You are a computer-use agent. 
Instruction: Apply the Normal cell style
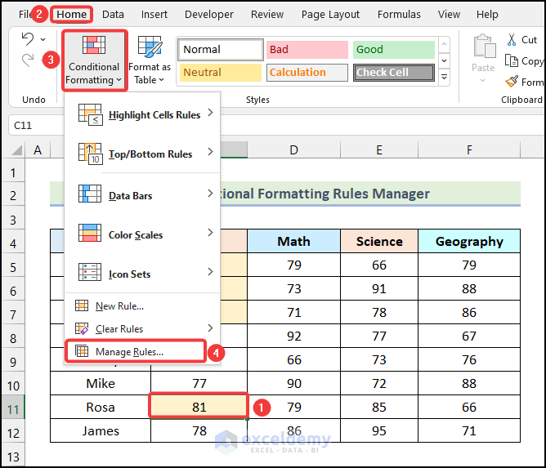click(221, 50)
